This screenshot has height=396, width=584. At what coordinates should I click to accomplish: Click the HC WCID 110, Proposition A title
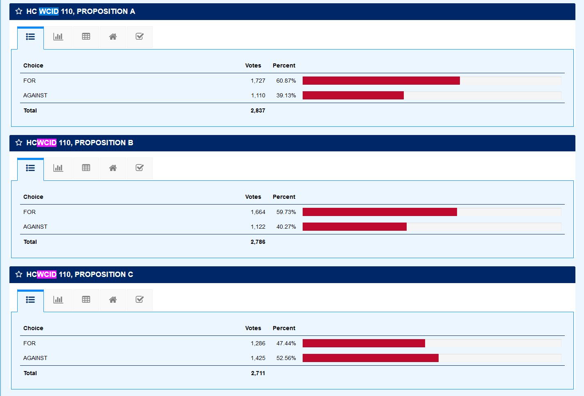point(81,11)
